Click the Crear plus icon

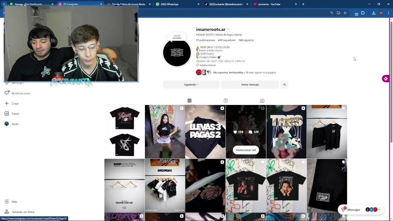point(7,103)
